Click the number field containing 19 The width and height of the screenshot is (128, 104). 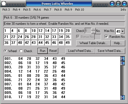coord(61,31)
